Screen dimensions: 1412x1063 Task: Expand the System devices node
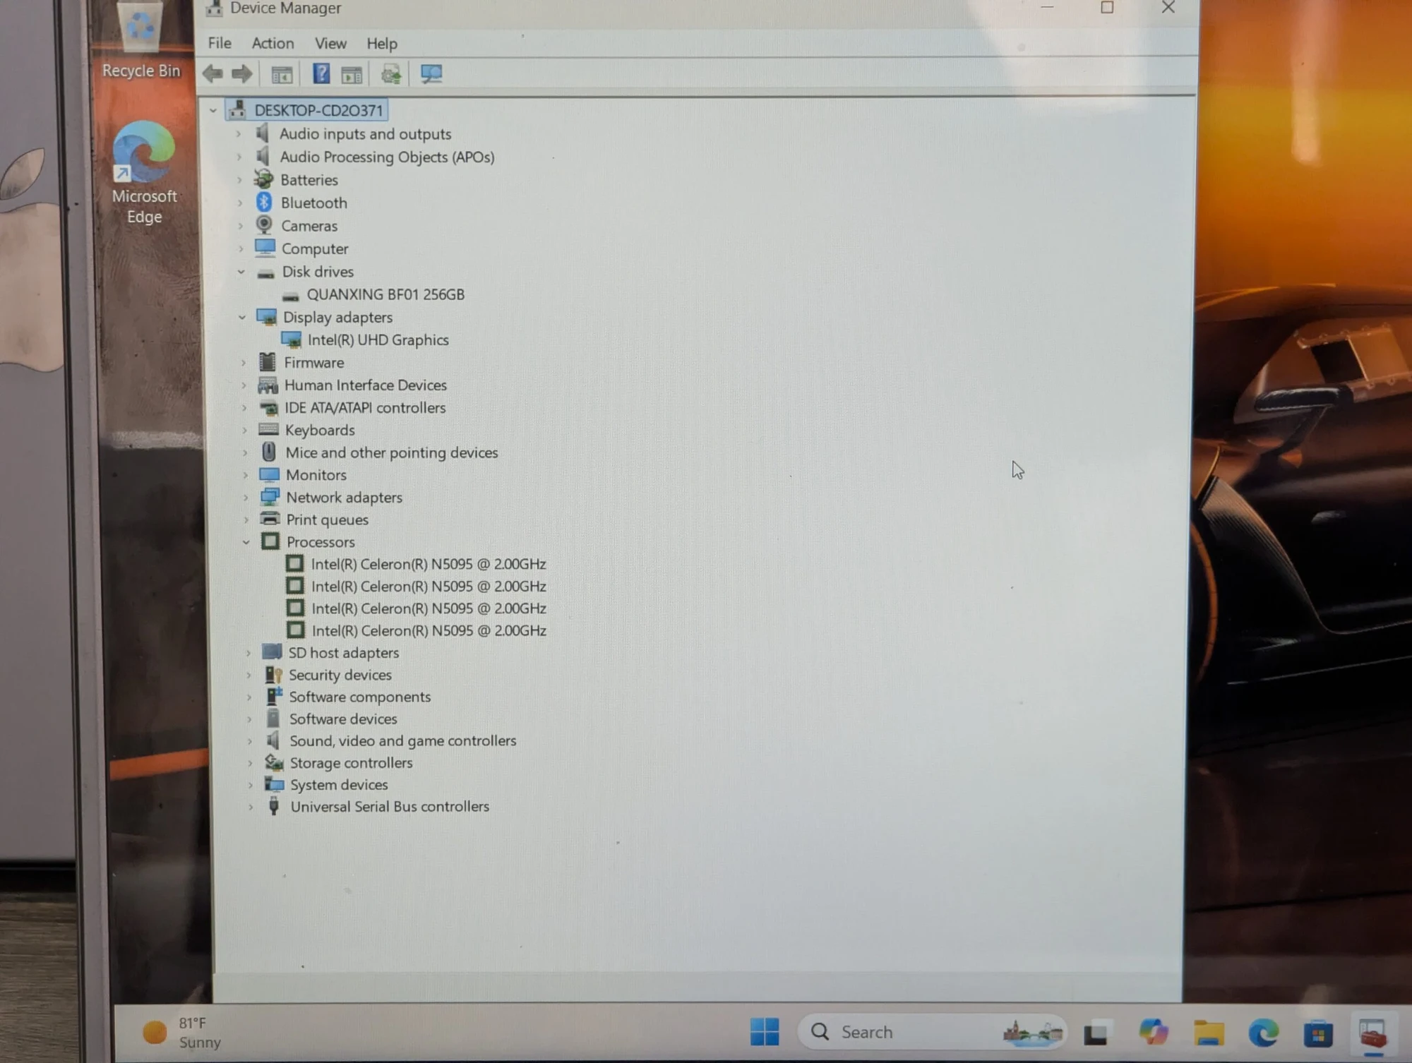pos(250,785)
